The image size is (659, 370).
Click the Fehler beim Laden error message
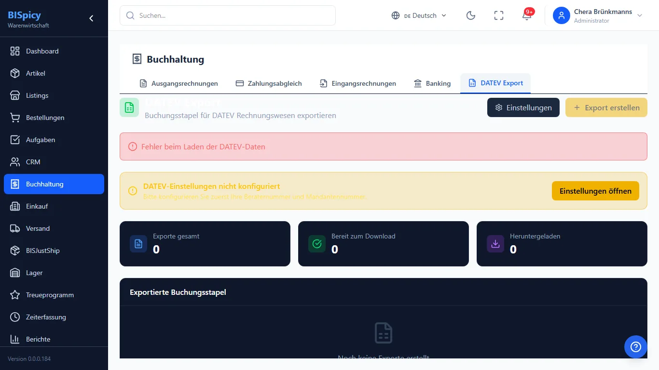203,146
